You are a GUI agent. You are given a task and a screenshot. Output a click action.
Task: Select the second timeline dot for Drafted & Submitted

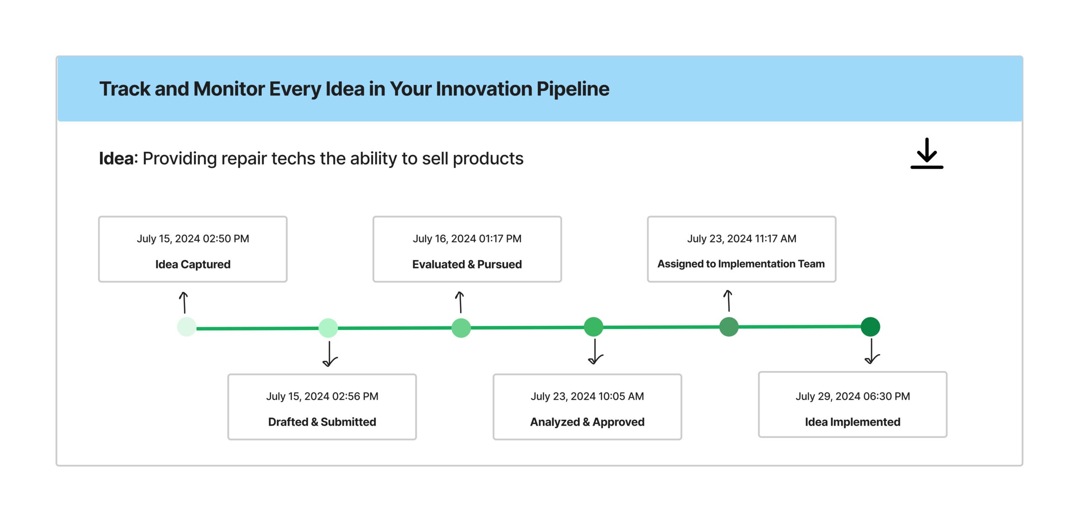pyautogui.click(x=328, y=328)
